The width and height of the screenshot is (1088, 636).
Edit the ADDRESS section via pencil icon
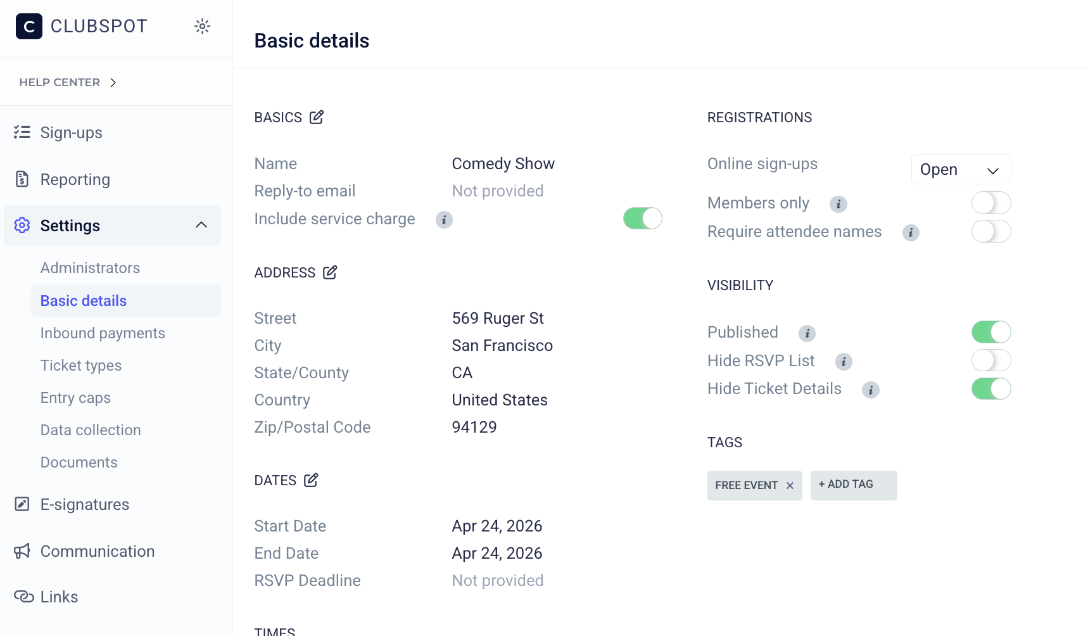pos(330,272)
